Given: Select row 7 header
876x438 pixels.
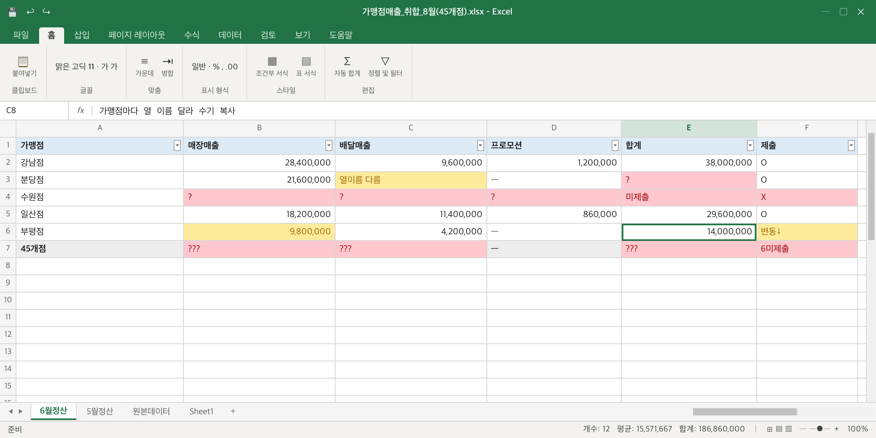Looking at the screenshot, I should (x=8, y=248).
